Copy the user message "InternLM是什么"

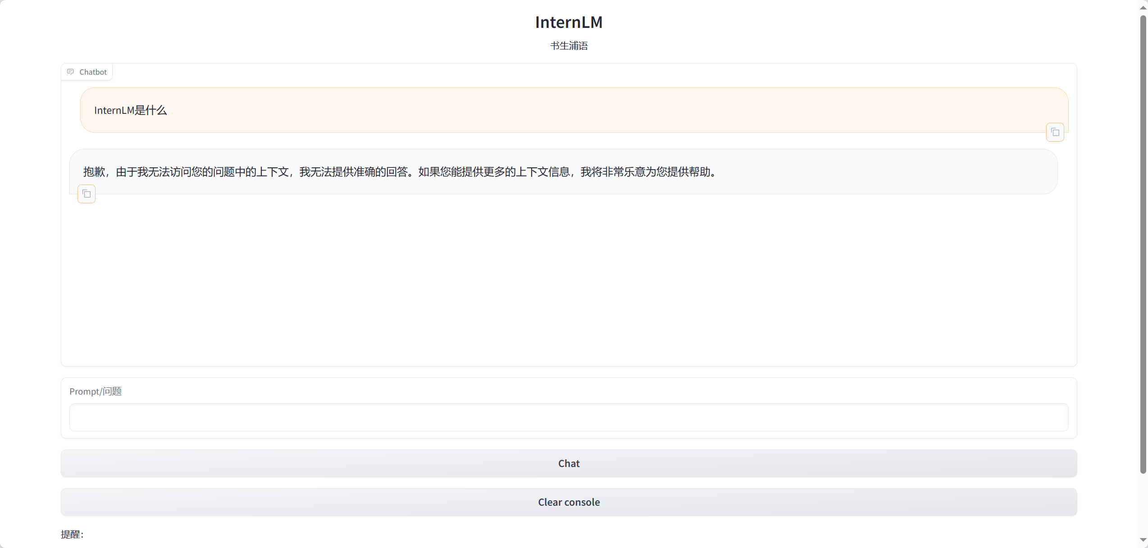(x=1055, y=132)
